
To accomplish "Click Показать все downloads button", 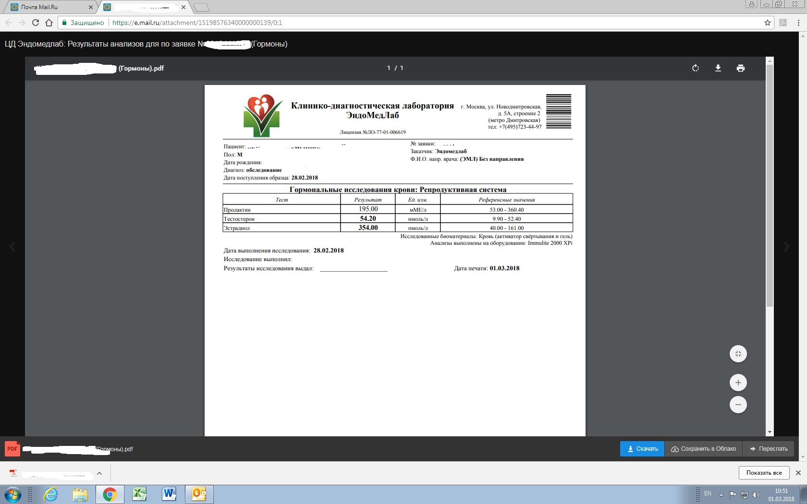I will [764, 473].
